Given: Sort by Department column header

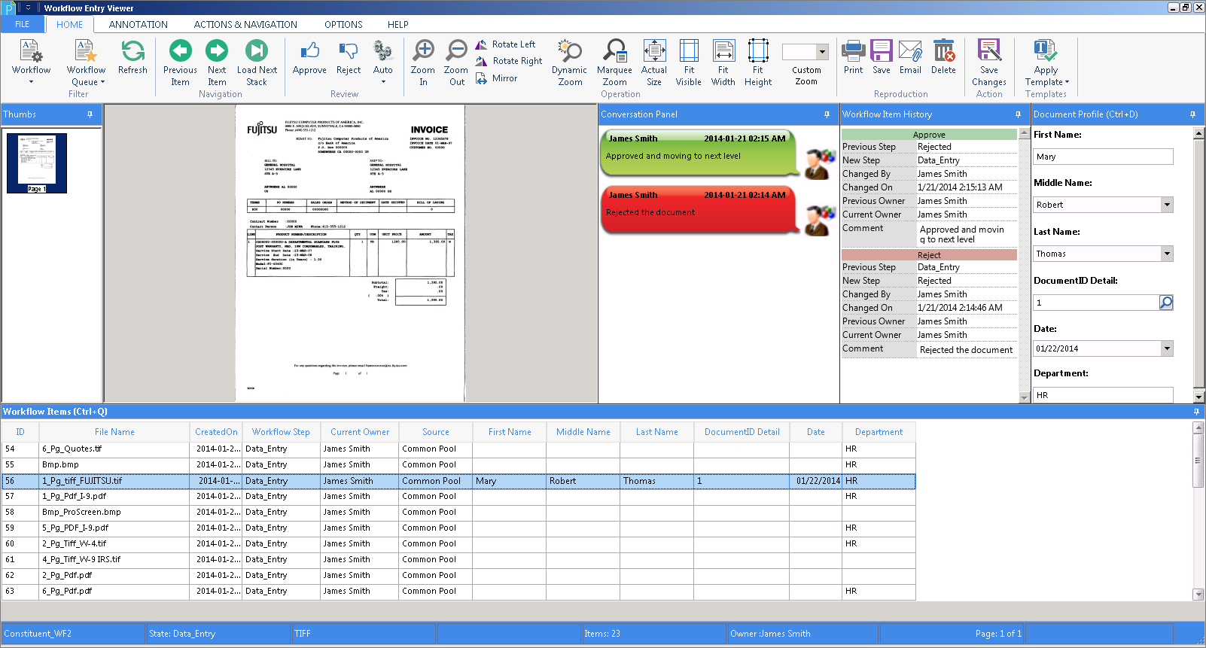Looking at the screenshot, I should [879, 432].
